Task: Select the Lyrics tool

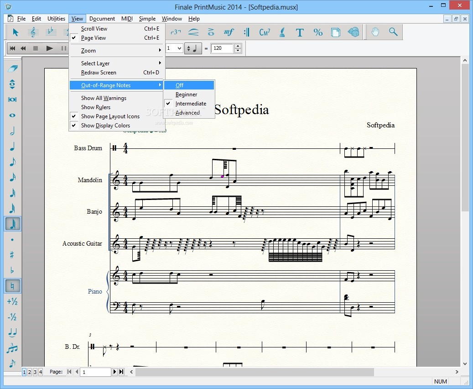Action: [x=282, y=32]
